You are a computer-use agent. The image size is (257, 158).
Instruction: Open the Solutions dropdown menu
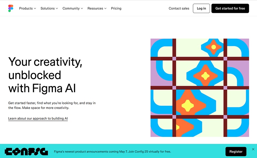coord(49,8)
